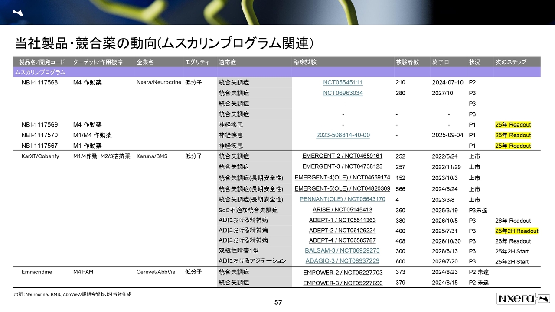Click P2 未達 status in EMPOWER-2 row

[479, 272]
